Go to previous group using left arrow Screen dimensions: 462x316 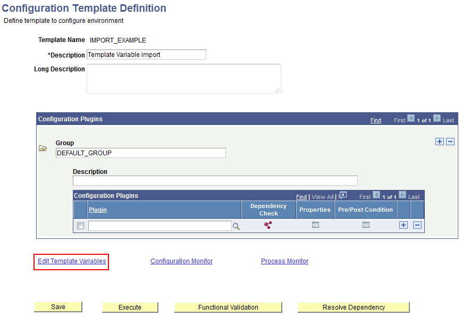[410, 119]
